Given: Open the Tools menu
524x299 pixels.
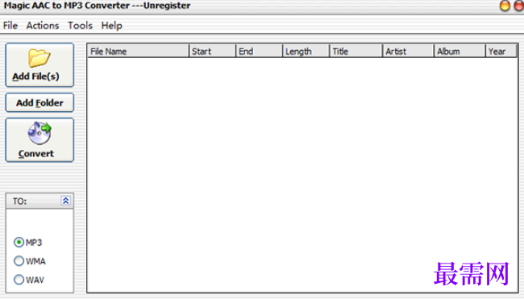Looking at the screenshot, I should click(80, 26).
